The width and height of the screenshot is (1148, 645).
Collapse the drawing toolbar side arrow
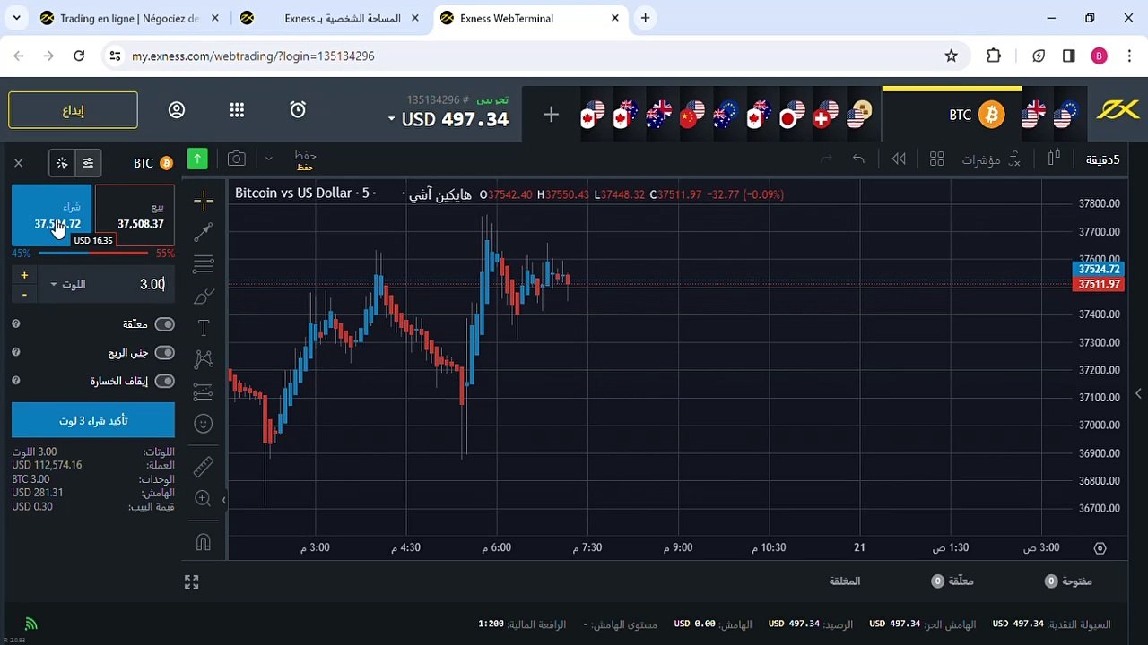point(223,500)
